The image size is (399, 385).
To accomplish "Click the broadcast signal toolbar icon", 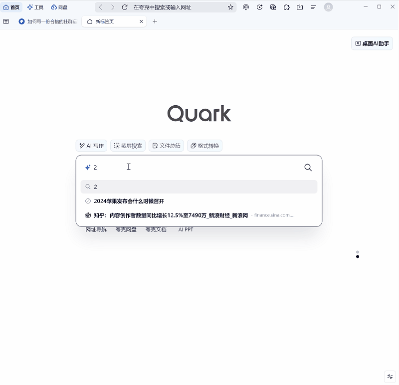I will (246, 7).
